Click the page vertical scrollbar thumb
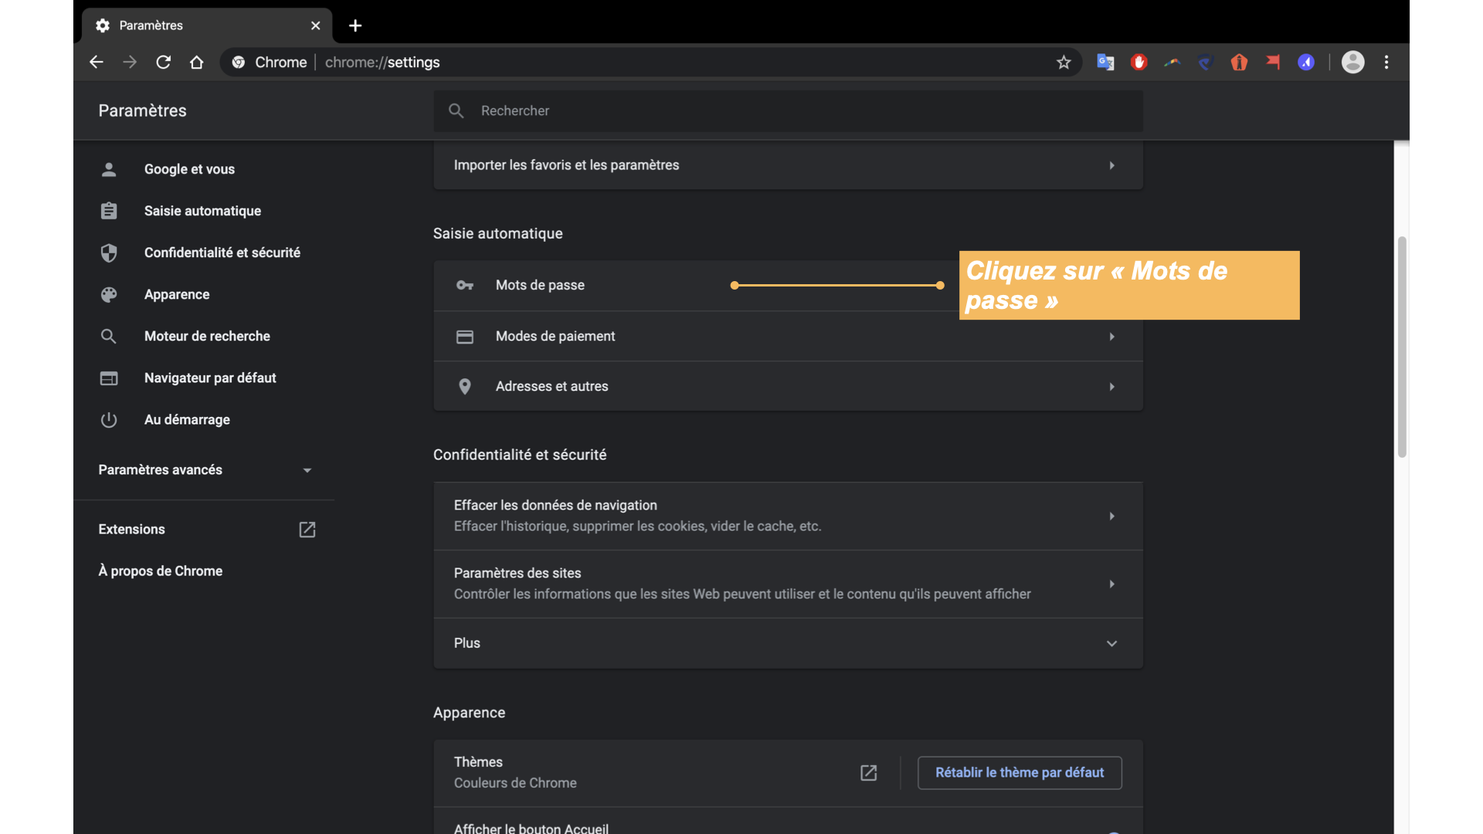This screenshot has width=1483, height=834. pyautogui.click(x=1402, y=347)
